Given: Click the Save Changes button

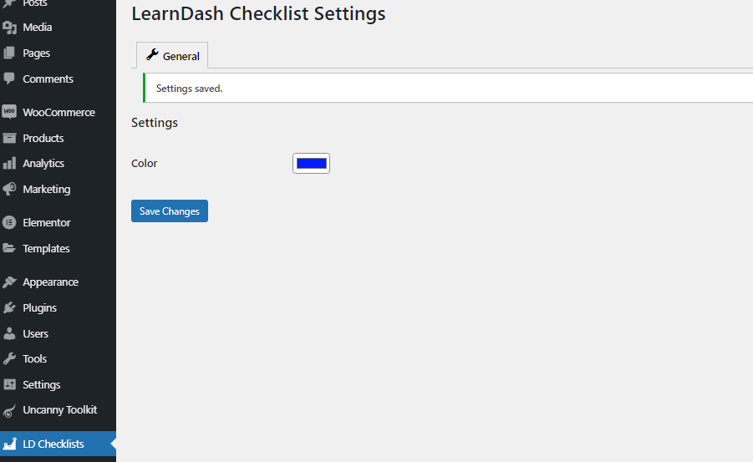Looking at the screenshot, I should pyautogui.click(x=170, y=211).
